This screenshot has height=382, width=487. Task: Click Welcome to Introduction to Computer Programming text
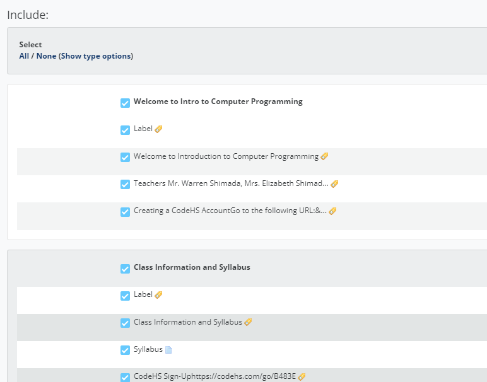coord(226,156)
